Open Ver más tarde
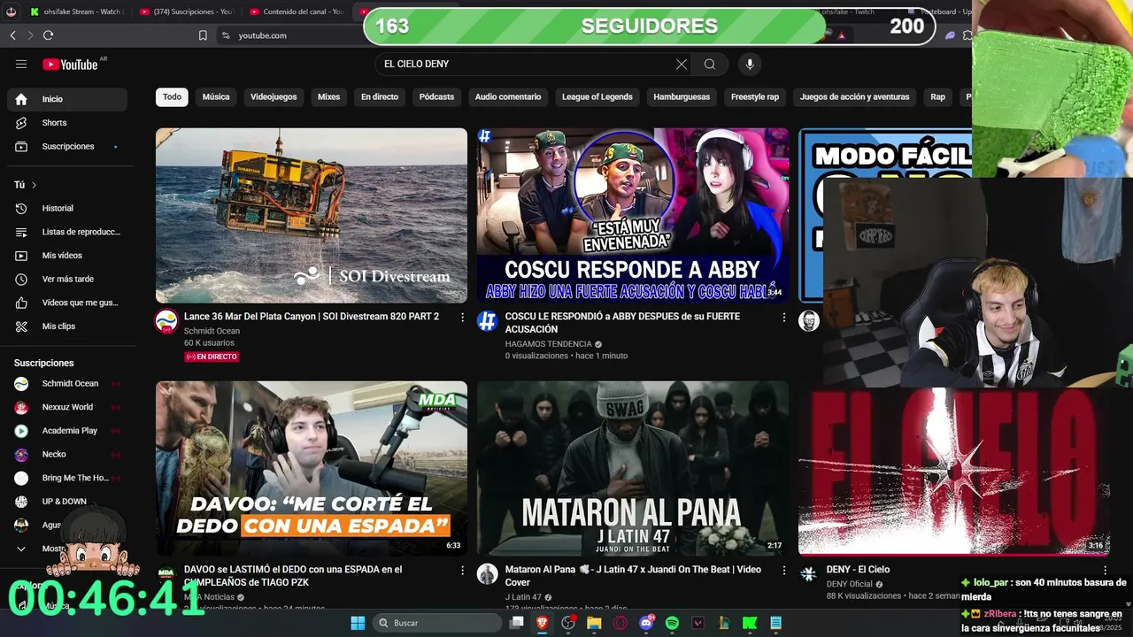This screenshot has height=637, width=1133. tap(67, 279)
